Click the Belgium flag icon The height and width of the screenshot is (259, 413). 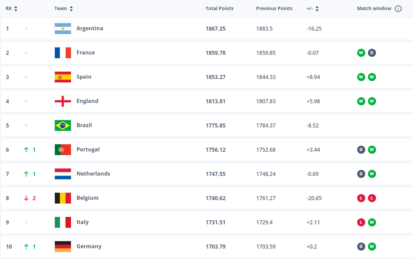coord(63,198)
